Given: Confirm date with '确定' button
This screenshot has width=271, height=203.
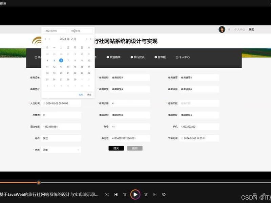Looking at the screenshot, I should (89, 95).
